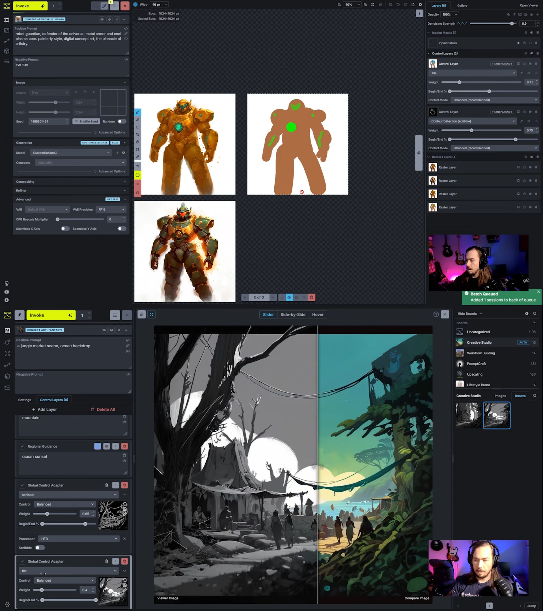
Task: Open canvas tool settings sliders icon
Action: (x=137, y=166)
